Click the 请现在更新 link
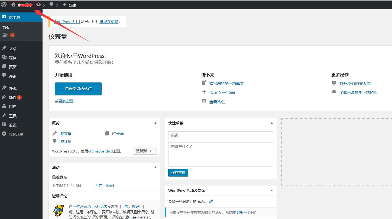This screenshot has width=392, height=219. click(x=109, y=22)
